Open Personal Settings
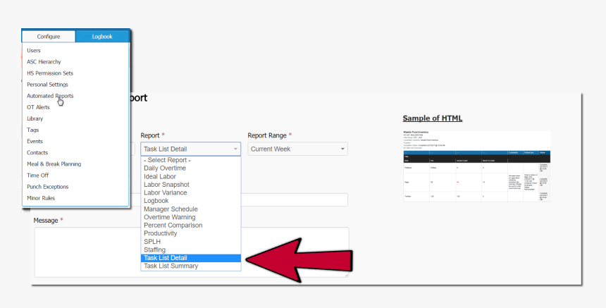This screenshot has height=308, width=606. 47,85
